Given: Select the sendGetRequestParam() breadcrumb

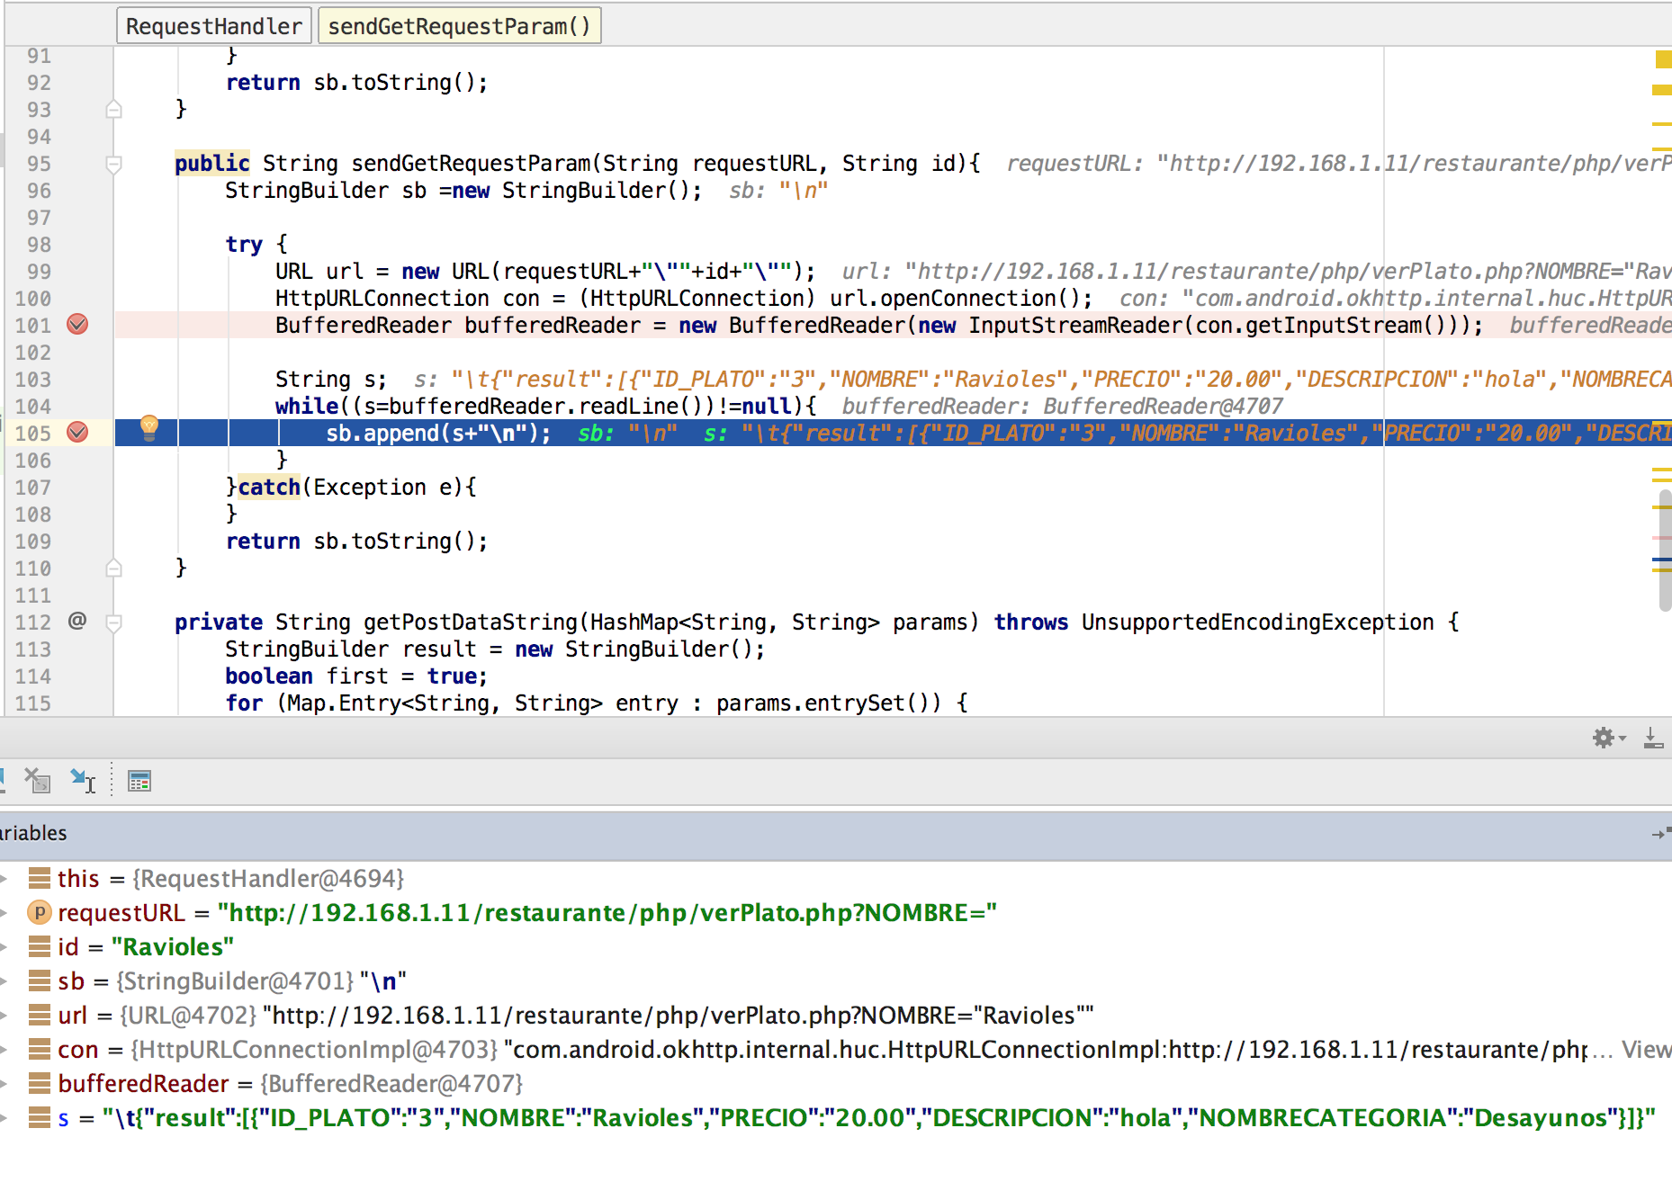Looking at the screenshot, I should (460, 26).
